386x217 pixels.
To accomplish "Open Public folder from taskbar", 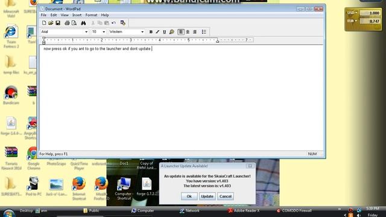I will pyautogui.click(x=91, y=210).
